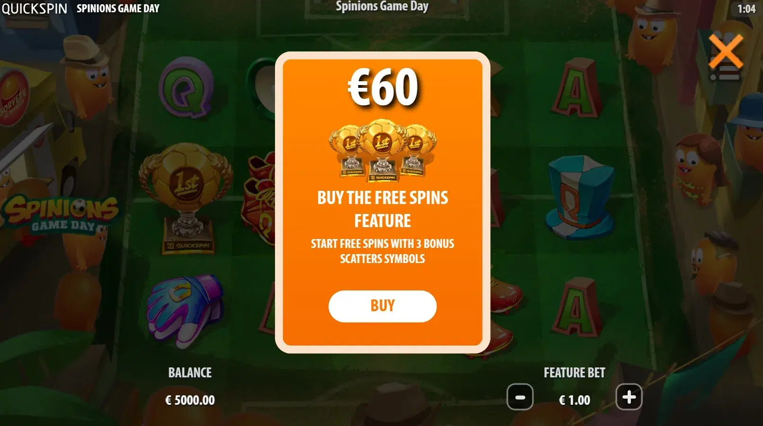The width and height of the screenshot is (763, 426).
Task: Click the blue striped top hat symbol
Action: click(x=579, y=195)
